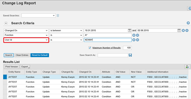Remove the Changed On criterion row
191x99 pixels.
pos(187,30)
